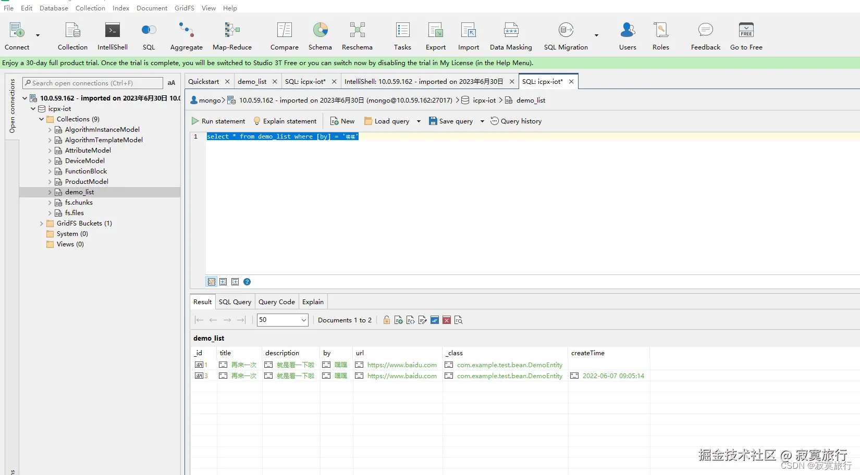Click the Feedback icon
The height and width of the screenshot is (475, 860).
706,35
